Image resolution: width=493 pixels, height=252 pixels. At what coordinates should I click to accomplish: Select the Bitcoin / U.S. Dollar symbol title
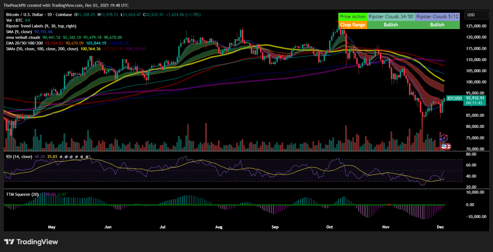click(24, 15)
